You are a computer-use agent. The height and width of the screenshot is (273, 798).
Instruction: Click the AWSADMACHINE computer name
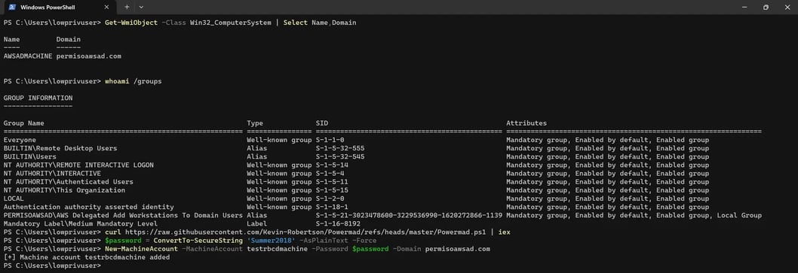coord(28,56)
